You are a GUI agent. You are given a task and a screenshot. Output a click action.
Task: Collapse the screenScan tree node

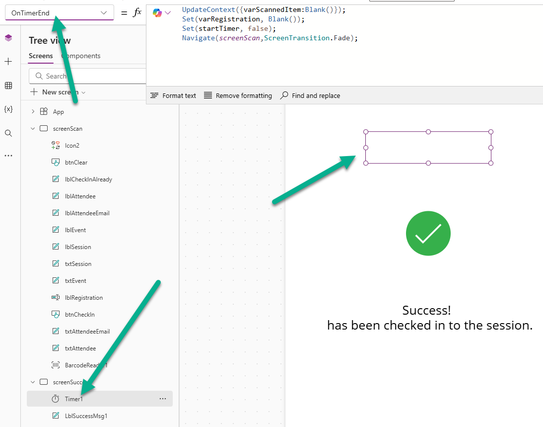click(33, 129)
